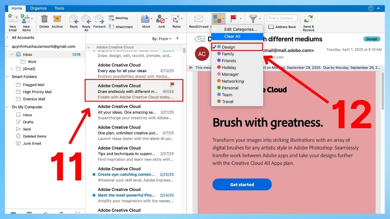The height and width of the screenshot is (219, 390).
Task: Click the Reply icon
Action: point(74,19)
